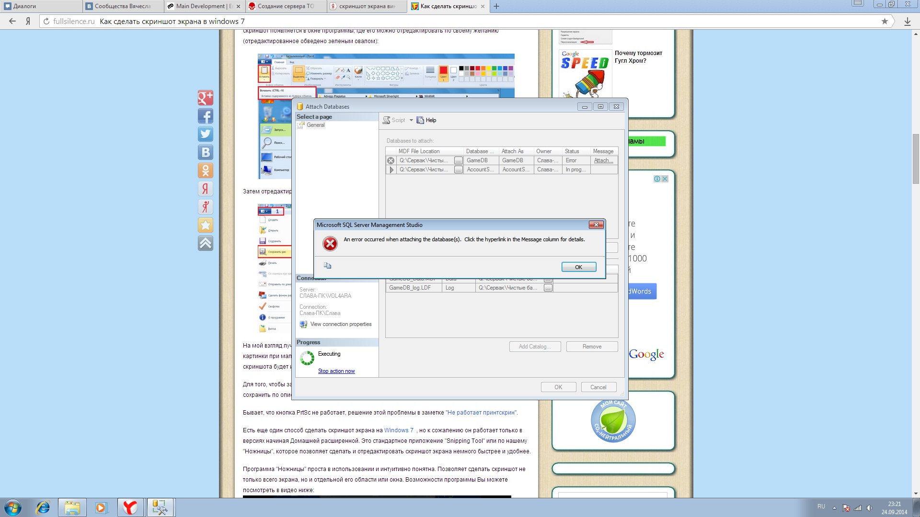Open the Windows Start menu
Image resolution: width=920 pixels, height=517 pixels.
point(13,507)
